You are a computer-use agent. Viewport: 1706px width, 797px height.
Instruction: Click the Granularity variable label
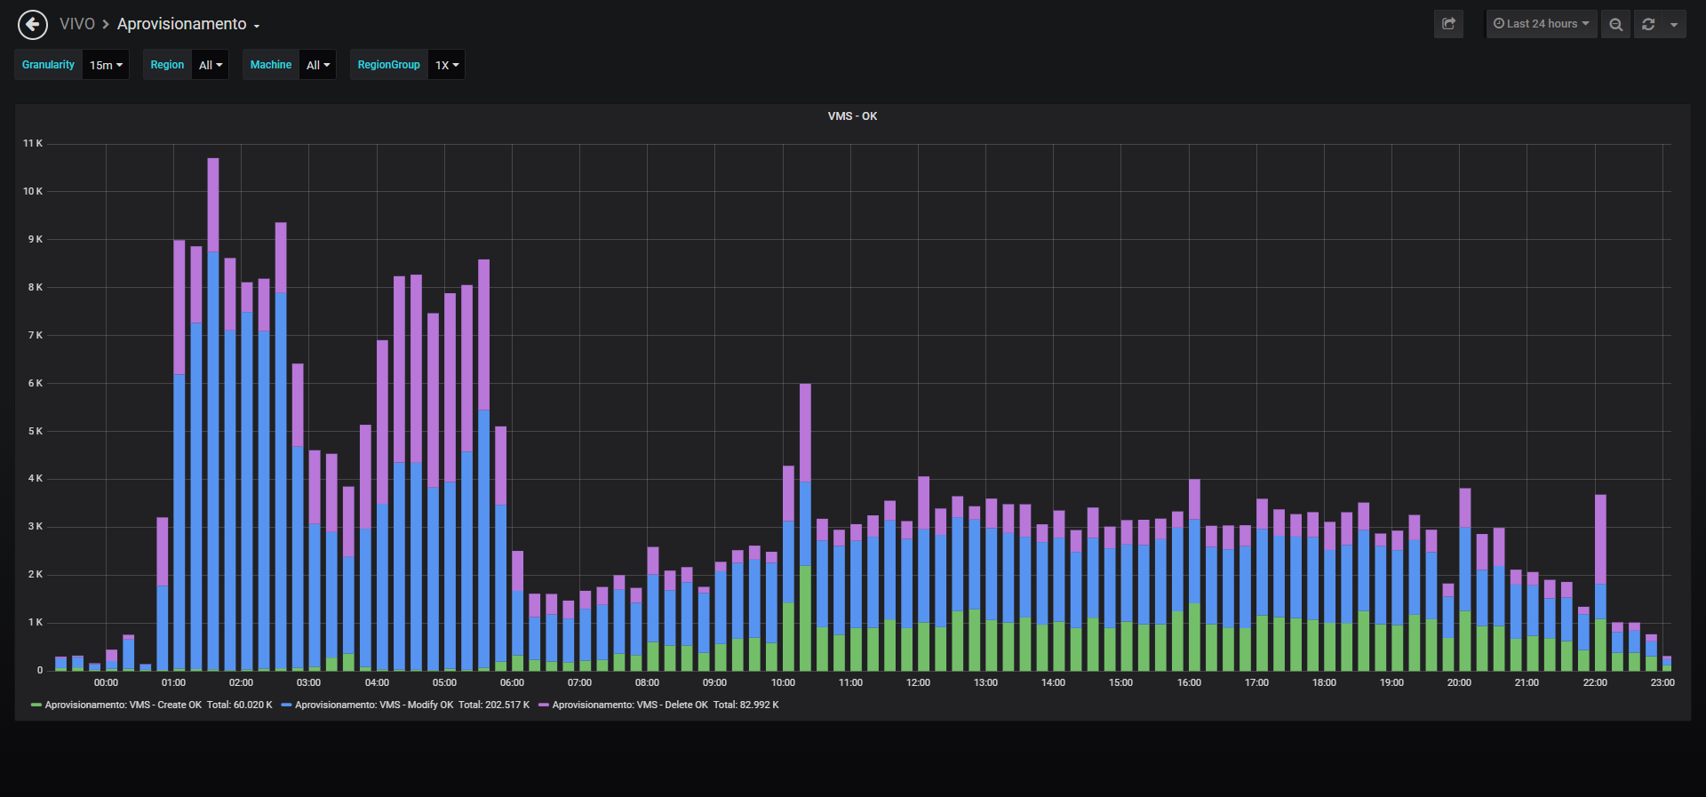click(49, 65)
